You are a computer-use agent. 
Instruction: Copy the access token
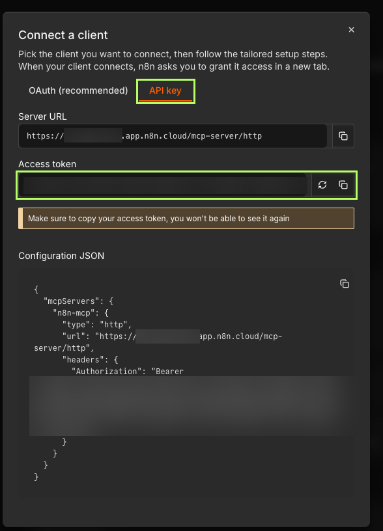(343, 185)
